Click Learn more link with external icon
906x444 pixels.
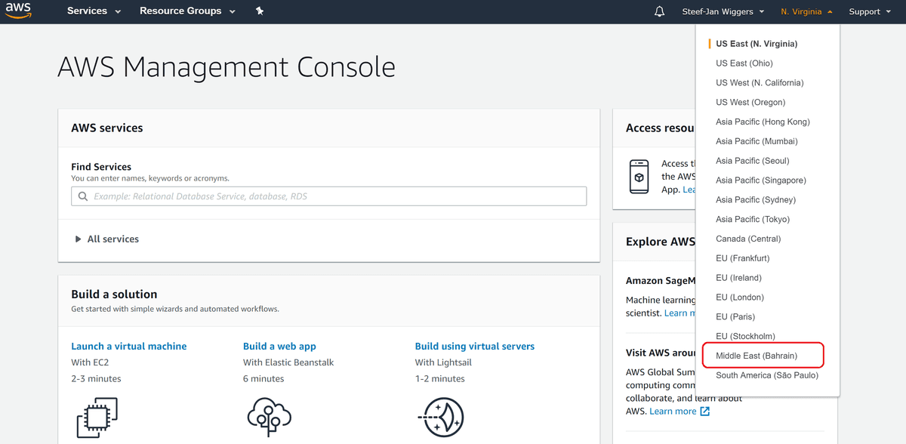(x=673, y=412)
